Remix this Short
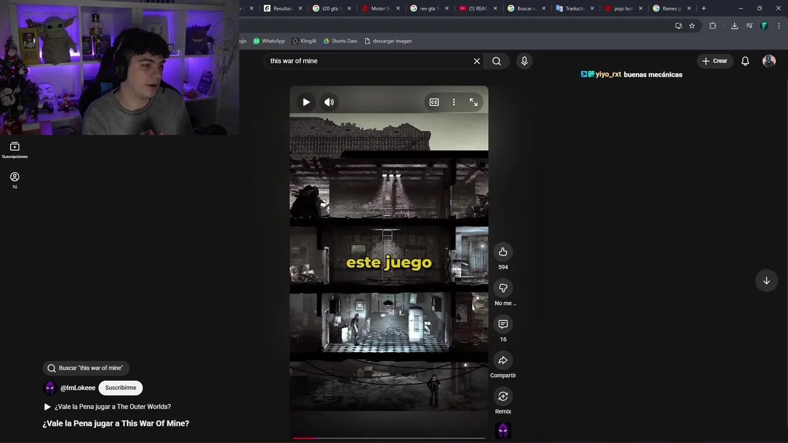Screen dimensions: 788x443 [503, 396]
